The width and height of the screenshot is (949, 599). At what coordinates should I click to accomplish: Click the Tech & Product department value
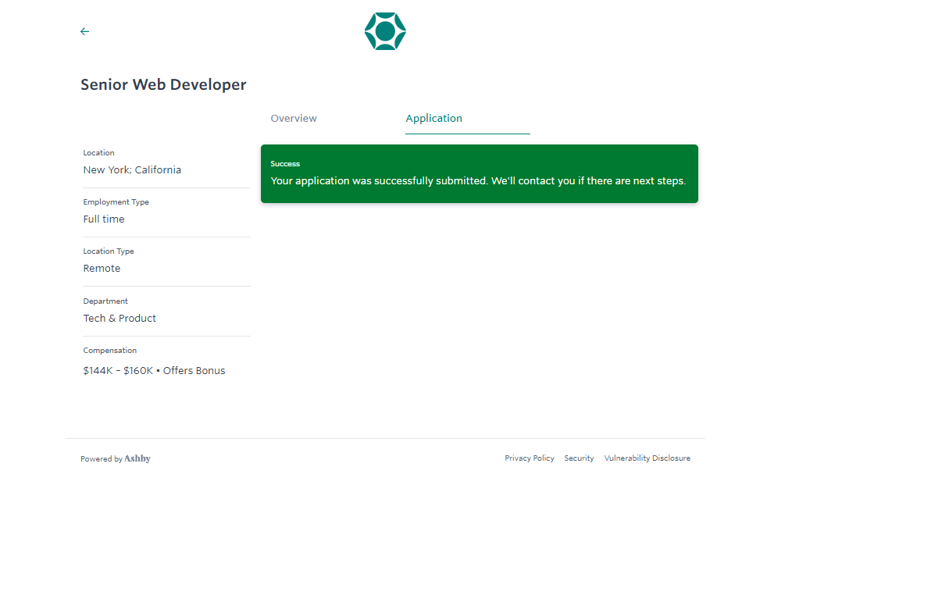[x=120, y=319]
